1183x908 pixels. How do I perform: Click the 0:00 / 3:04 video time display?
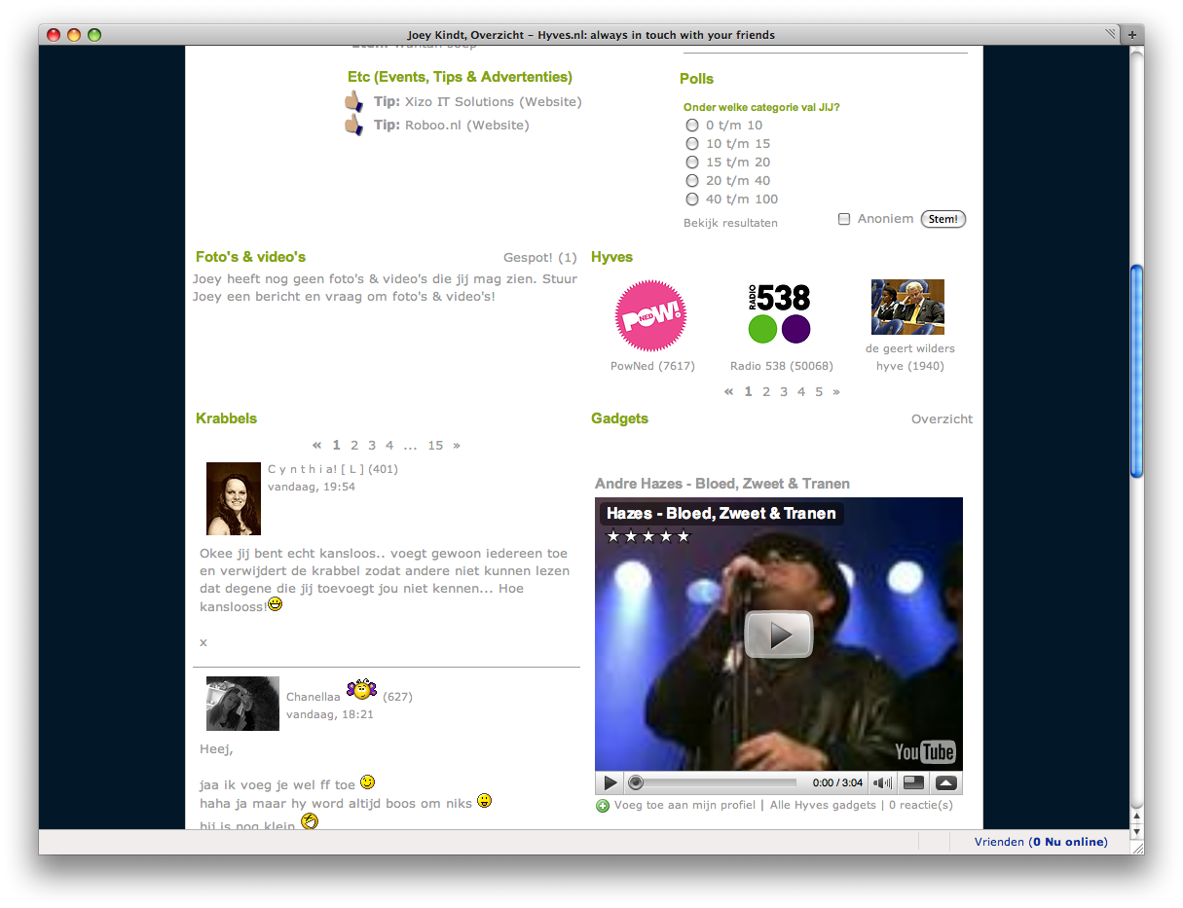[837, 782]
